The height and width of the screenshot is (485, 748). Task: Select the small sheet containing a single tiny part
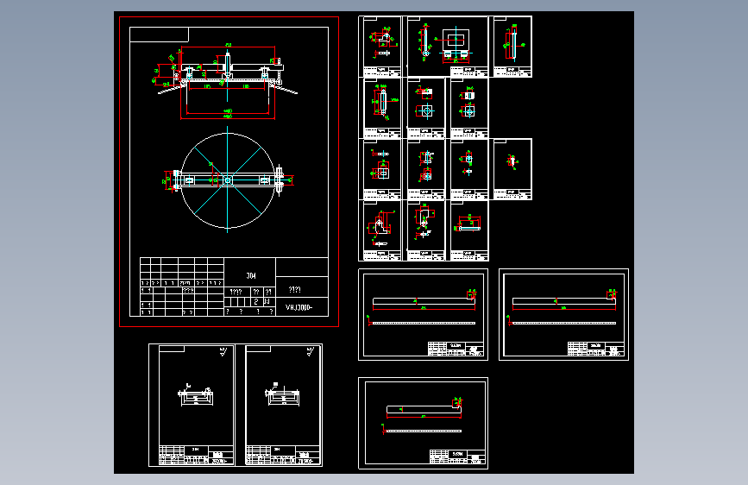tap(512, 169)
